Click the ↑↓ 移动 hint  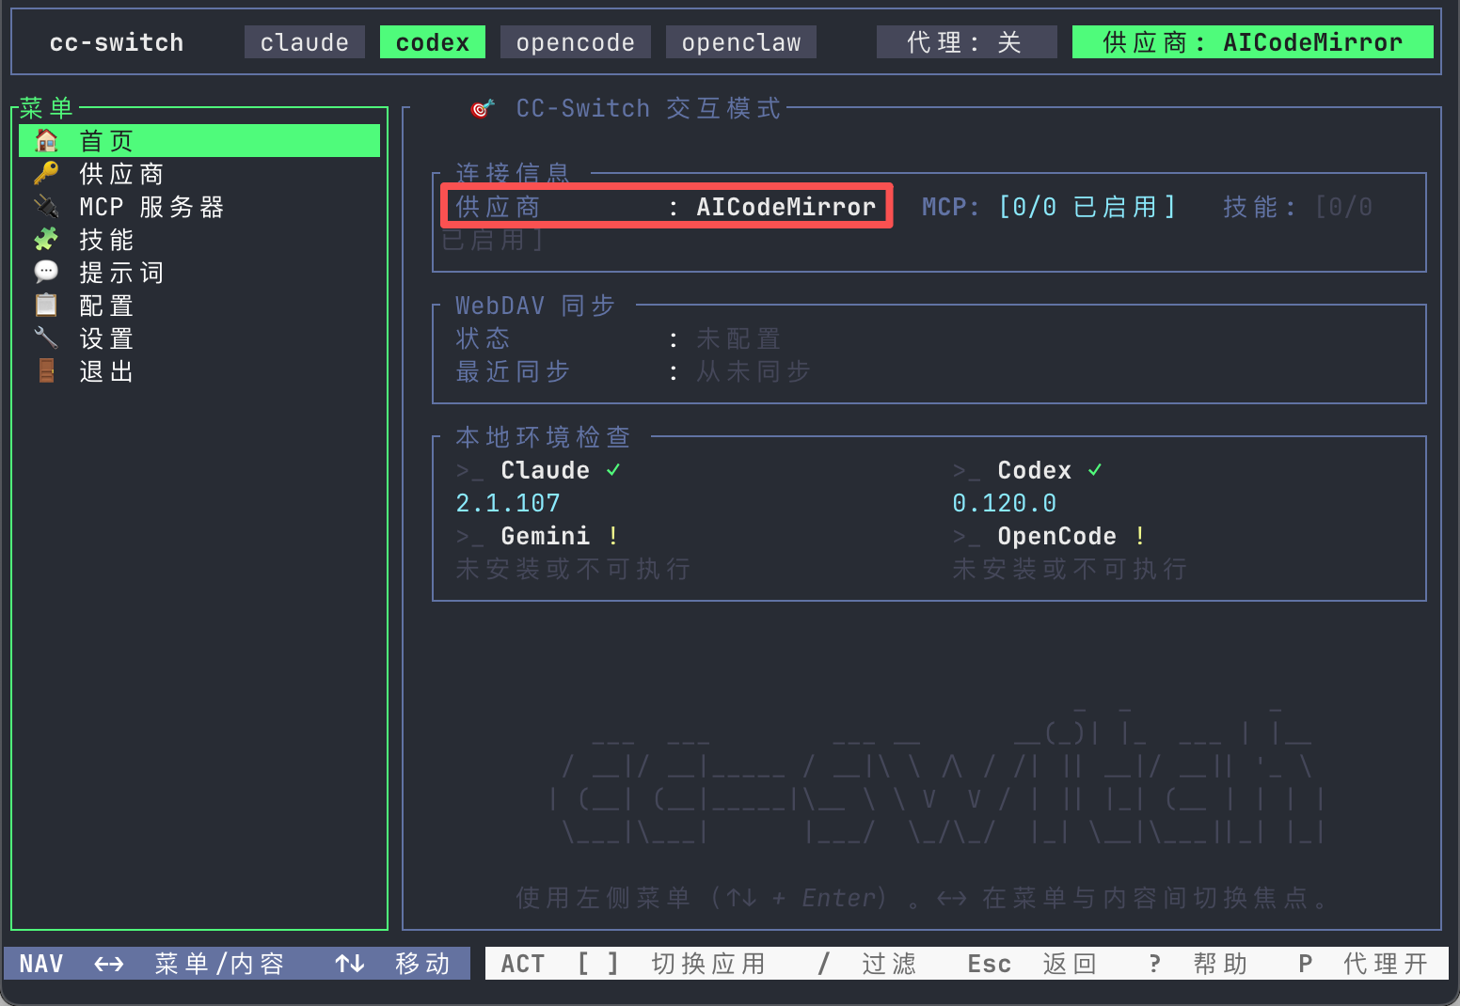coord(393,964)
